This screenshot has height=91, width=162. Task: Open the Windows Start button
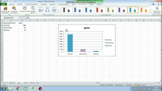(x=4, y=89)
